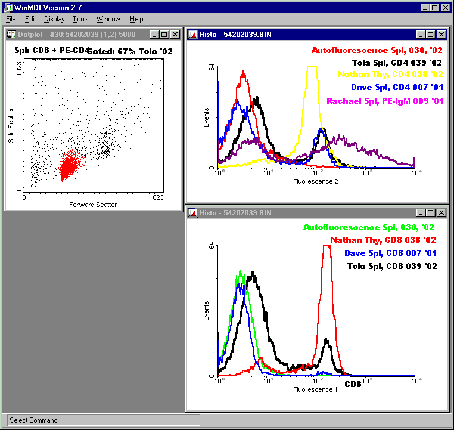Viewport: 454px width, 430px height.
Task: Click the green Autofluorescence Spl legend entry
Action: (368, 227)
